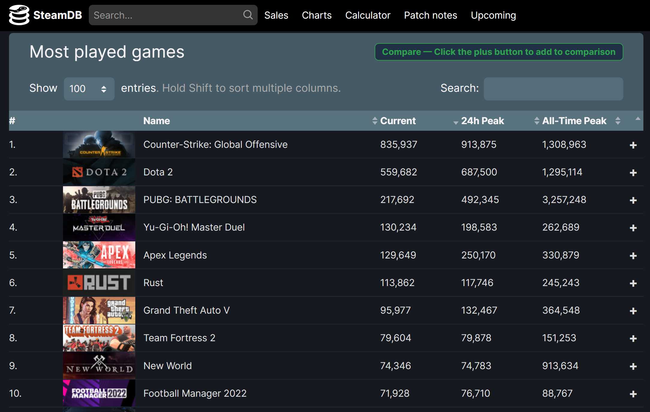The height and width of the screenshot is (412, 650).
Task: Open the New World thumbnail
Action: click(99, 366)
